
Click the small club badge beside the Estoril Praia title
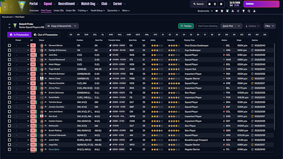click(x=15, y=26)
